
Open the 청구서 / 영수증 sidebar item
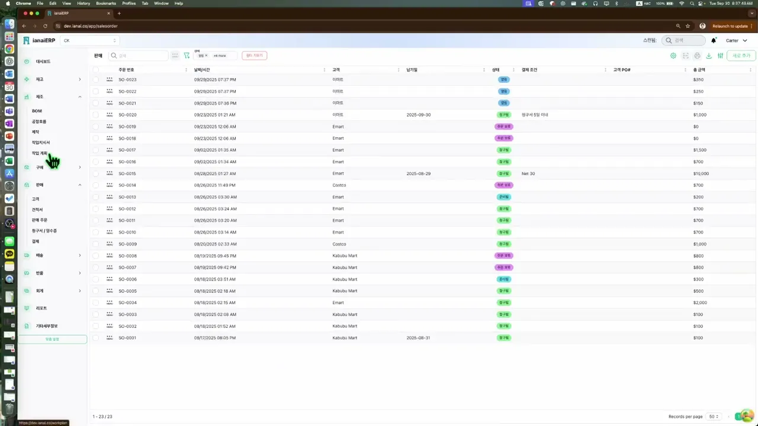[x=44, y=231]
